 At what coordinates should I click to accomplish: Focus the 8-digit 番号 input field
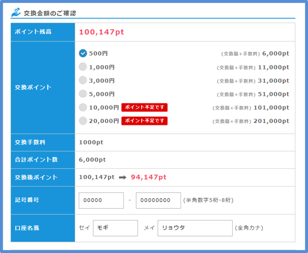158,200
